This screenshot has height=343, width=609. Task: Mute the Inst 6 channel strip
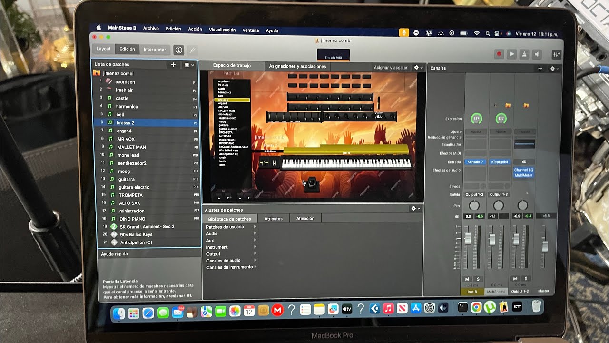click(x=467, y=279)
